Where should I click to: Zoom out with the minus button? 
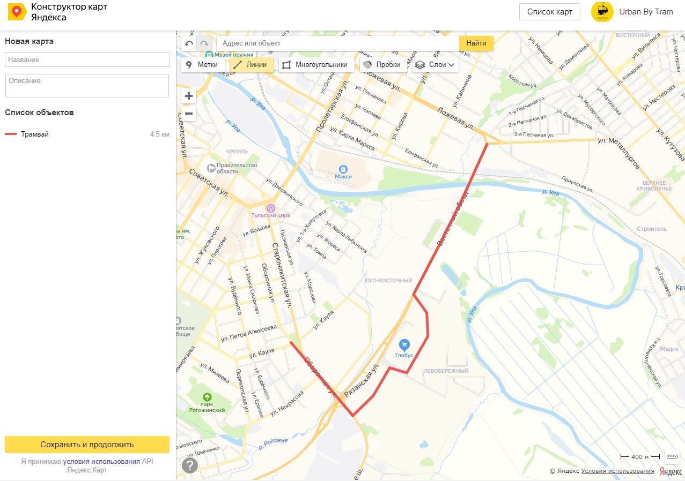click(189, 114)
